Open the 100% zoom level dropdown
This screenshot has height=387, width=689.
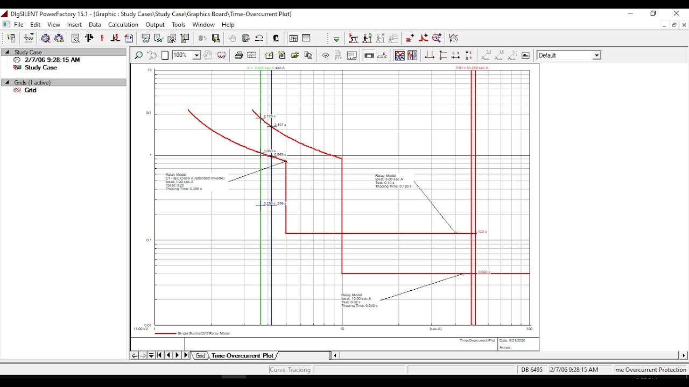point(196,55)
